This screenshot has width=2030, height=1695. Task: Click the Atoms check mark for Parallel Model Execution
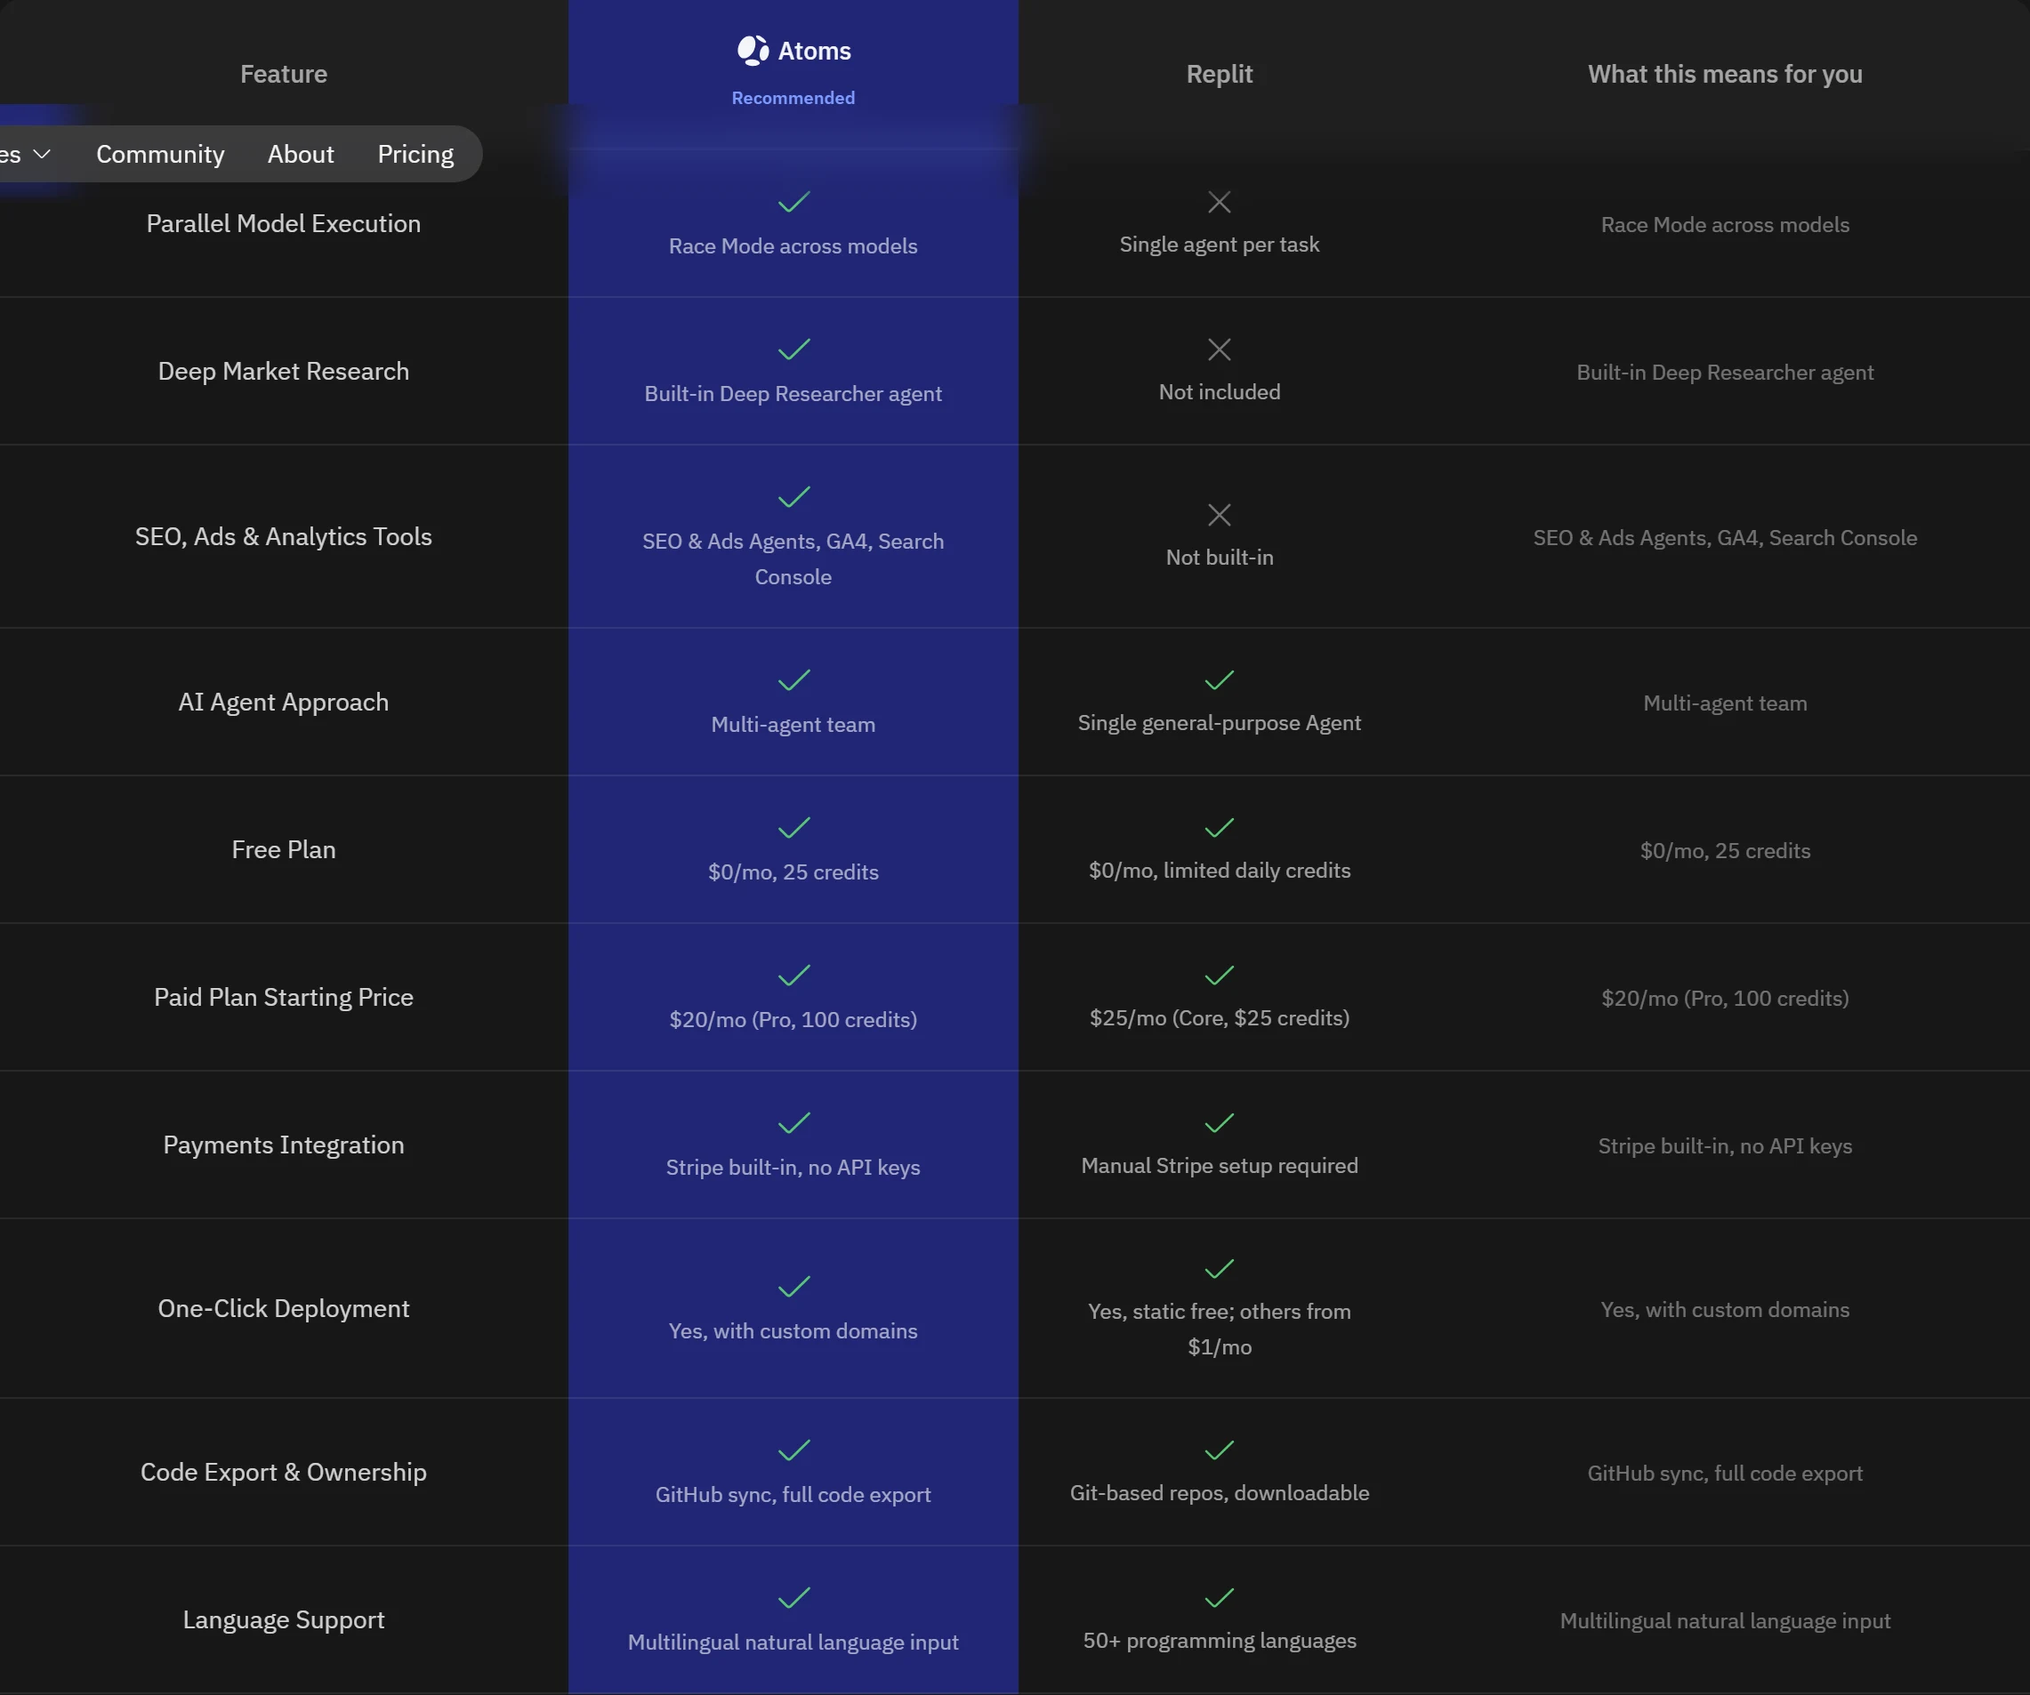click(793, 202)
